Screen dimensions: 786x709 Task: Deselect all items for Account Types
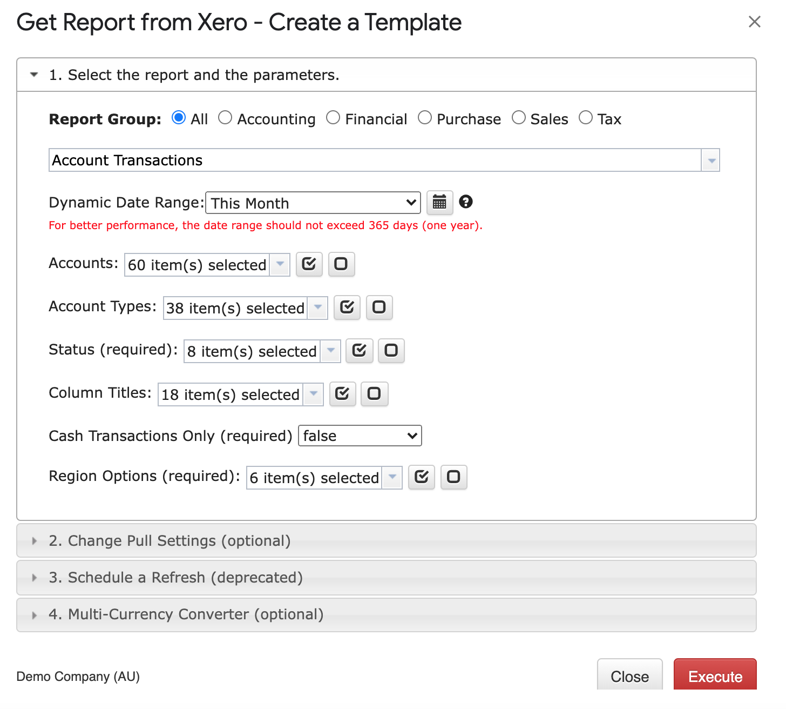click(x=380, y=307)
